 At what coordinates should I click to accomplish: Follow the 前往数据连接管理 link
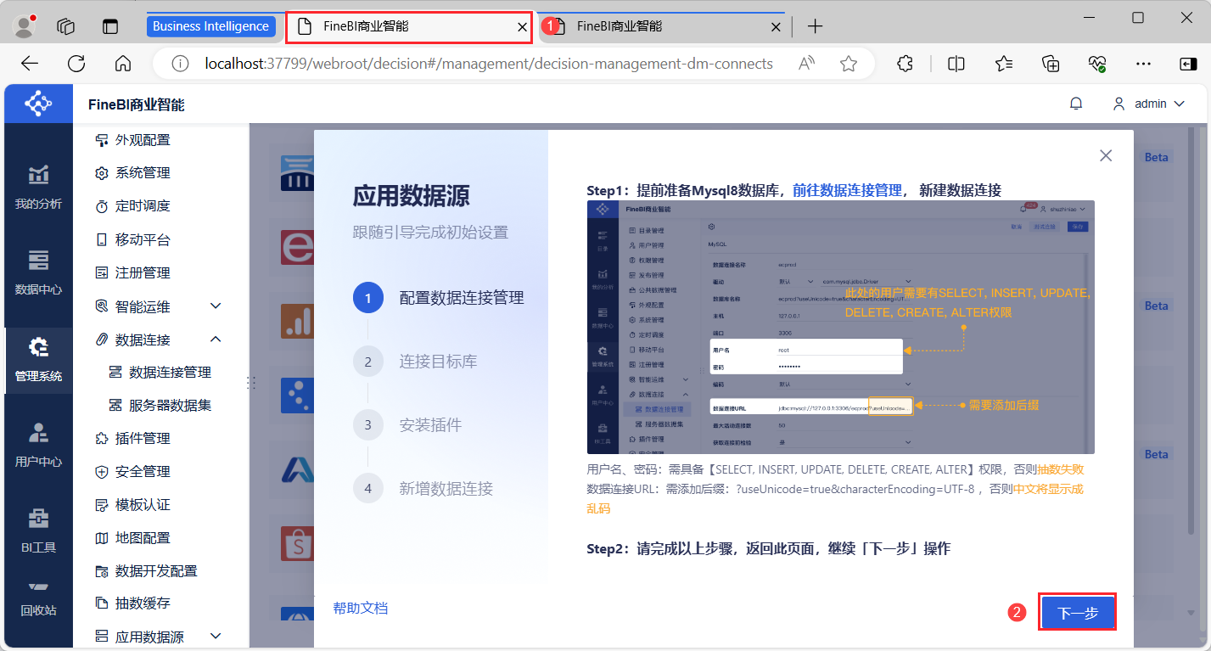(847, 190)
